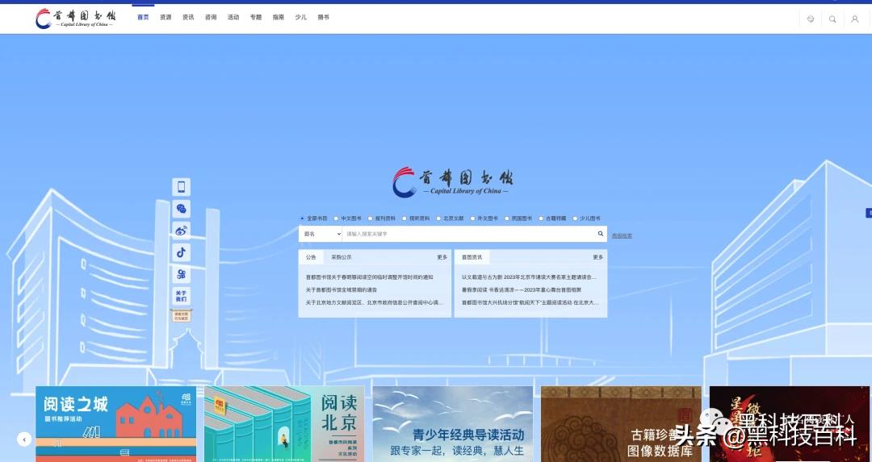Switch to the 公告 tab
This screenshot has width=872, height=462.
pyautogui.click(x=311, y=257)
